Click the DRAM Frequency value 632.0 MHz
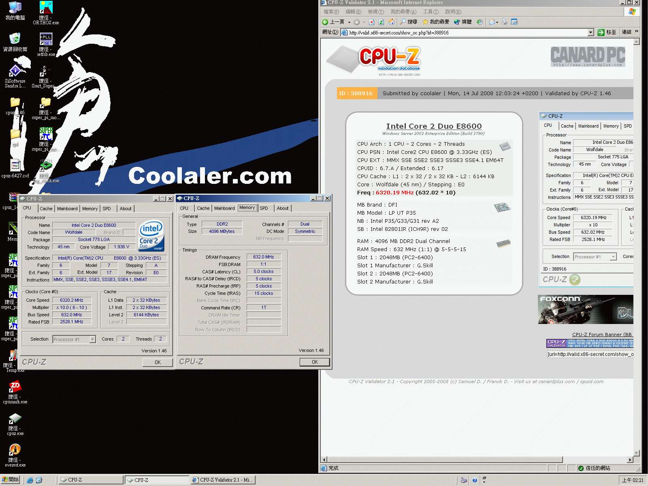This screenshot has height=486, width=648. [x=264, y=257]
